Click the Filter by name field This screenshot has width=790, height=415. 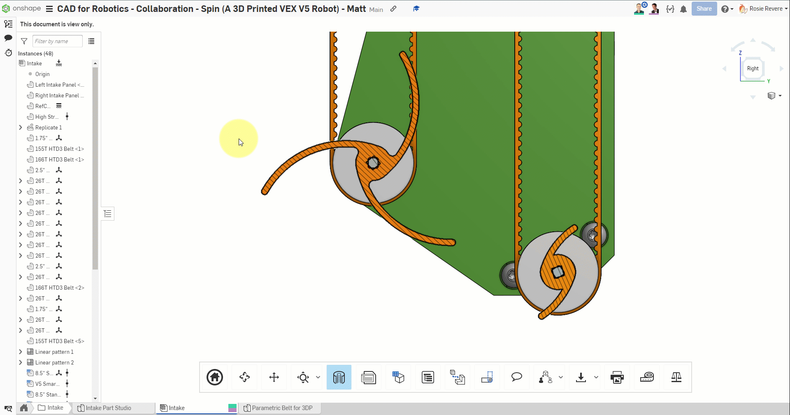tap(57, 41)
